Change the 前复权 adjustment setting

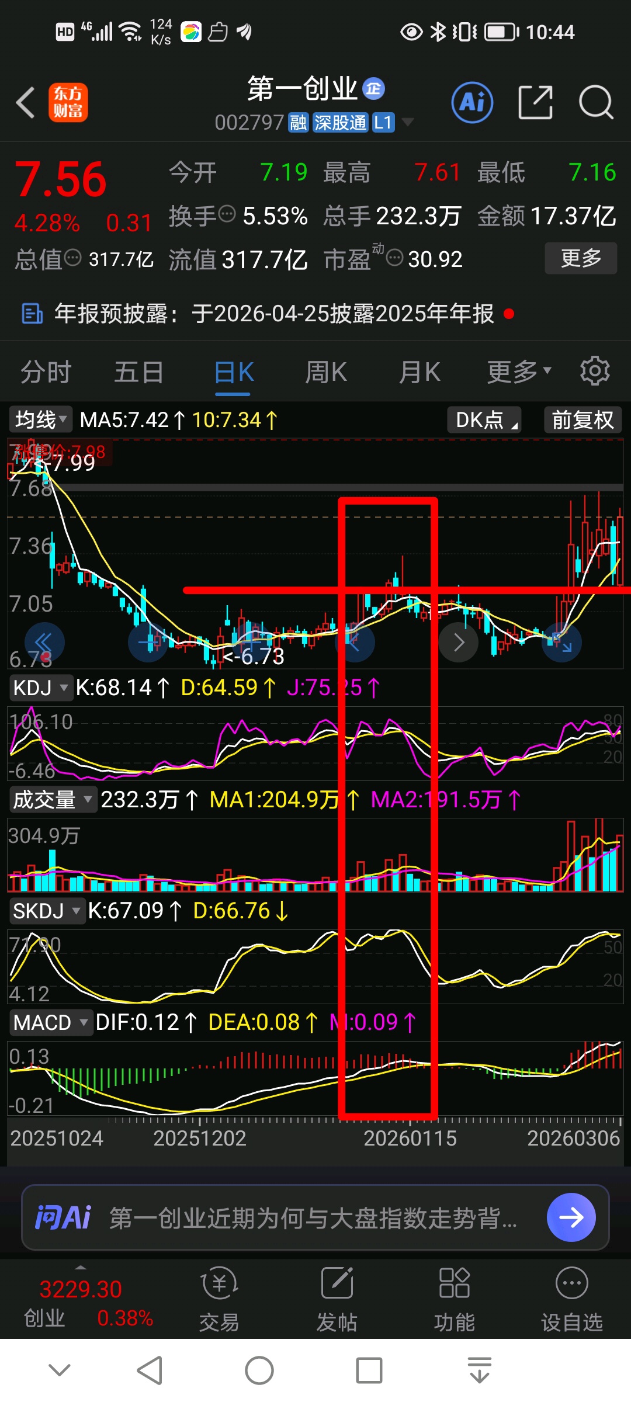(x=583, y=419)
